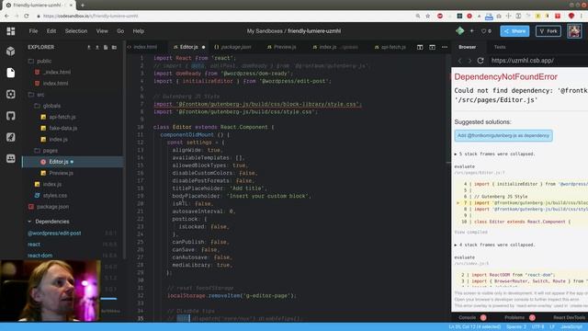
Task: Bookmark the page with the star icon
Action: pyautogui.click(x=428, y=17)
